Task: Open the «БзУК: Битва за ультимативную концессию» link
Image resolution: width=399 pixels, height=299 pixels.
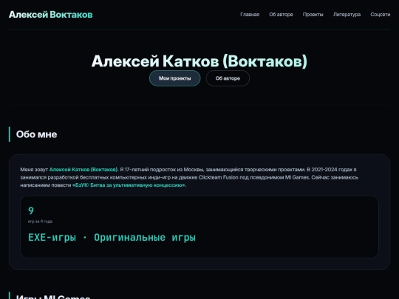Action: pyautogui.click(x=129, y=185)
